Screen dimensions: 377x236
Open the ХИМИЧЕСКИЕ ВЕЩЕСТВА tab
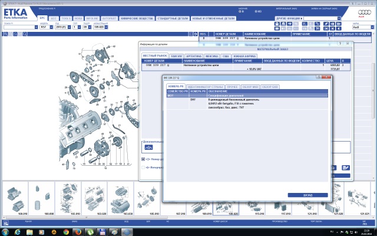[x=137, y=18]
